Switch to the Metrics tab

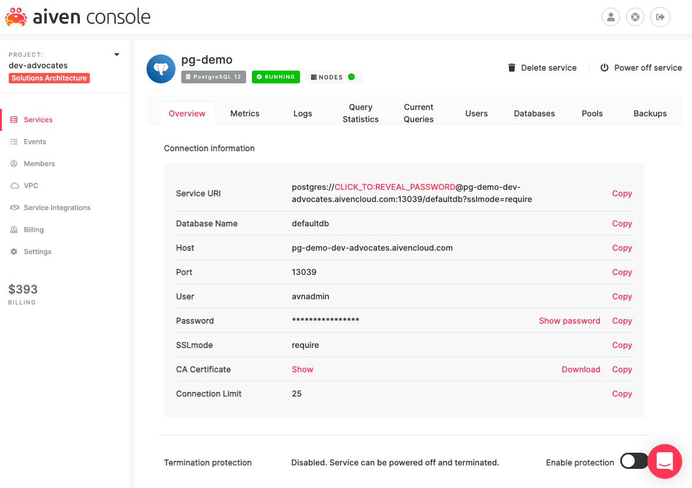(x=245, y=113)
